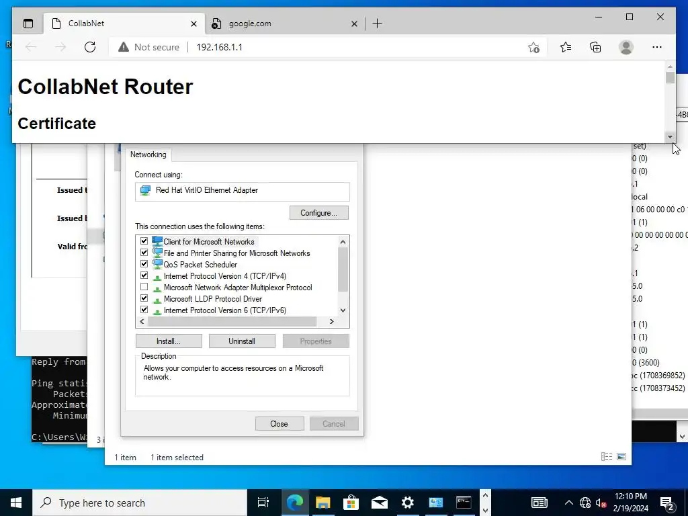The image size is (688, 516).
Task: Select the Networking tab
Action: (x=148, y=155)
